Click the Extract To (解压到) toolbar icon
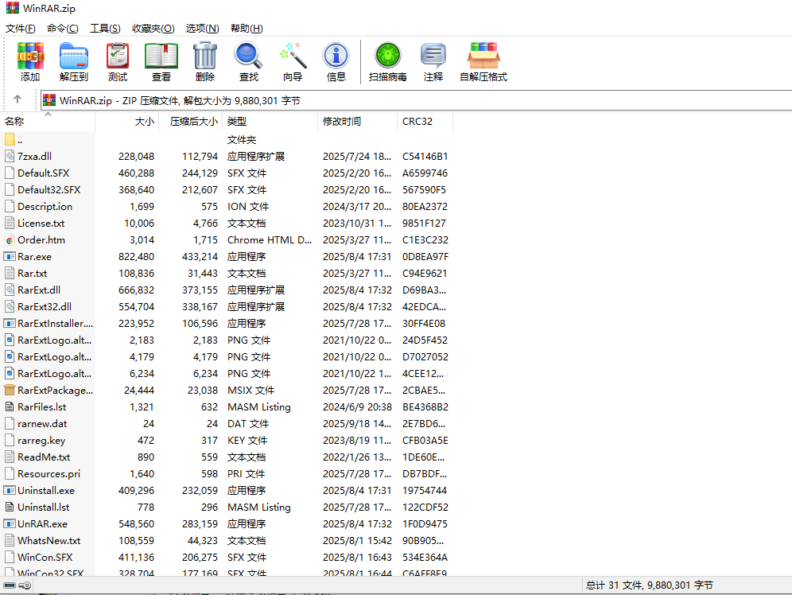This screenshot has width=792, height=595. (x=74, y=56)
